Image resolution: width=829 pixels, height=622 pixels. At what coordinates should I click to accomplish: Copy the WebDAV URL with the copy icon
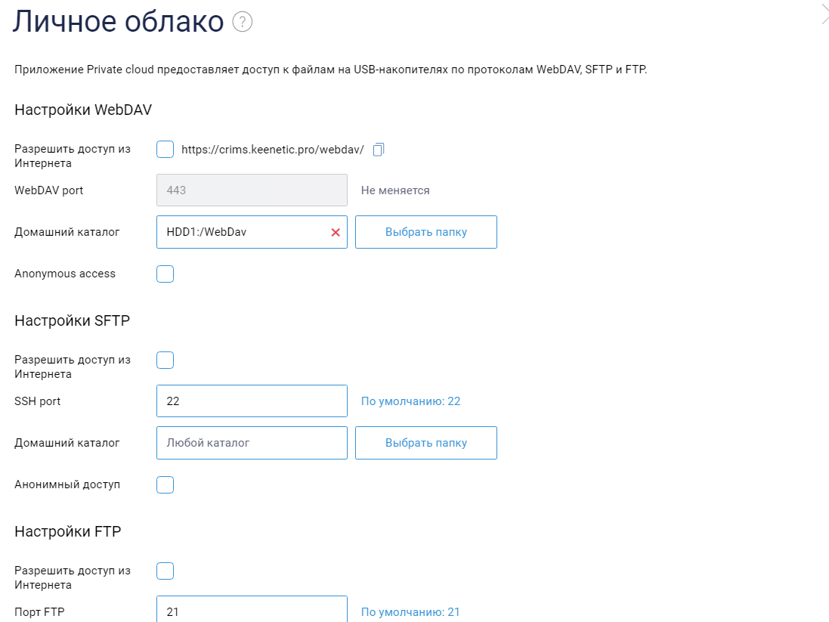click(379, 150)
